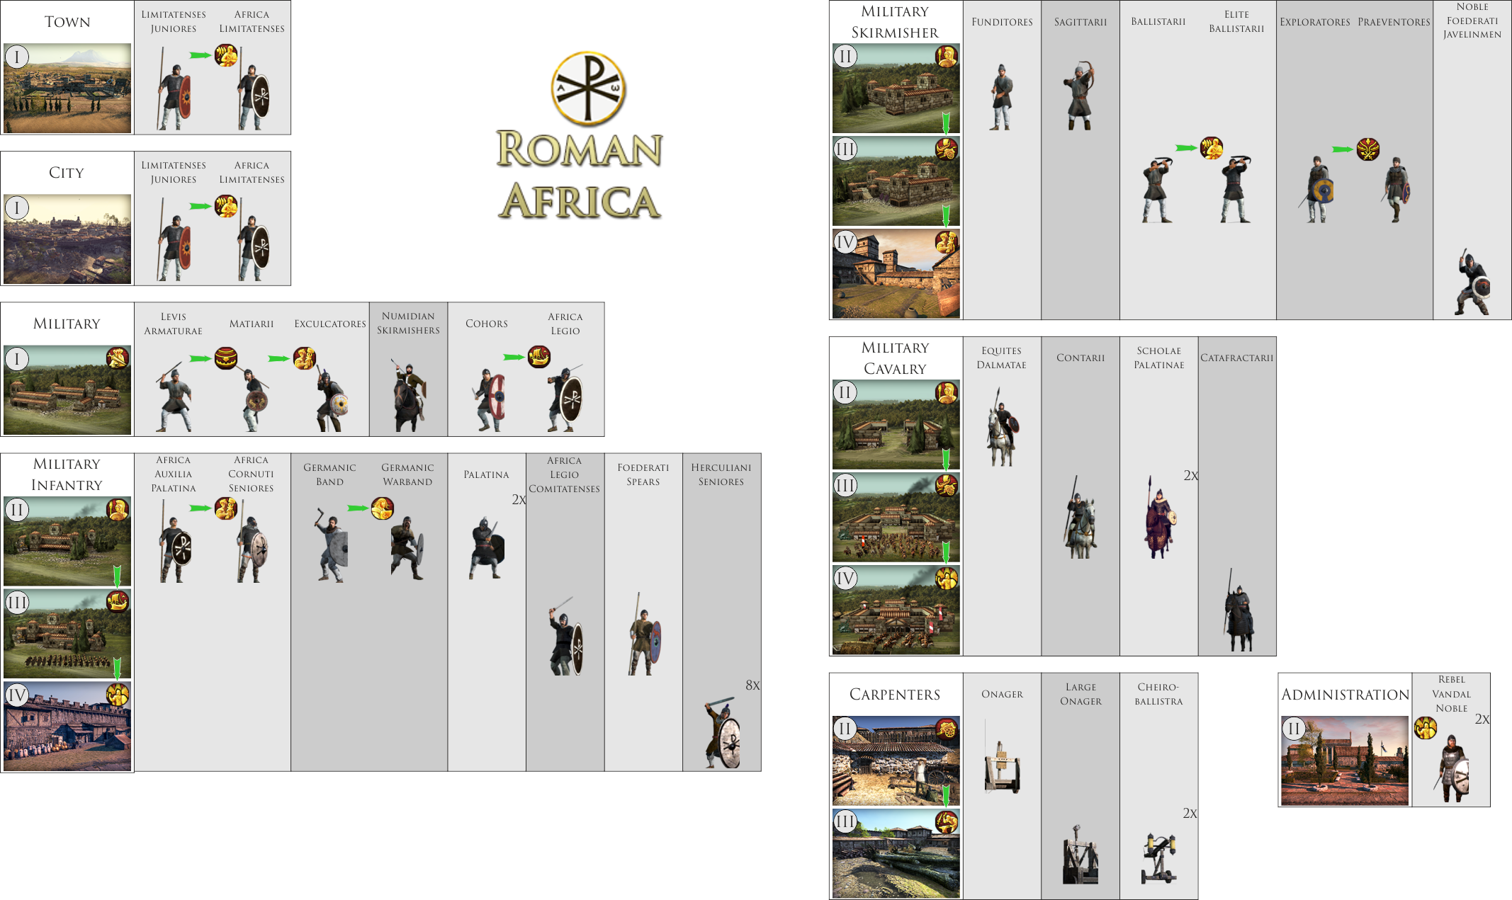
Task: Open the Military Infantry tier IV thumbnail
Action: pos(67,727)
